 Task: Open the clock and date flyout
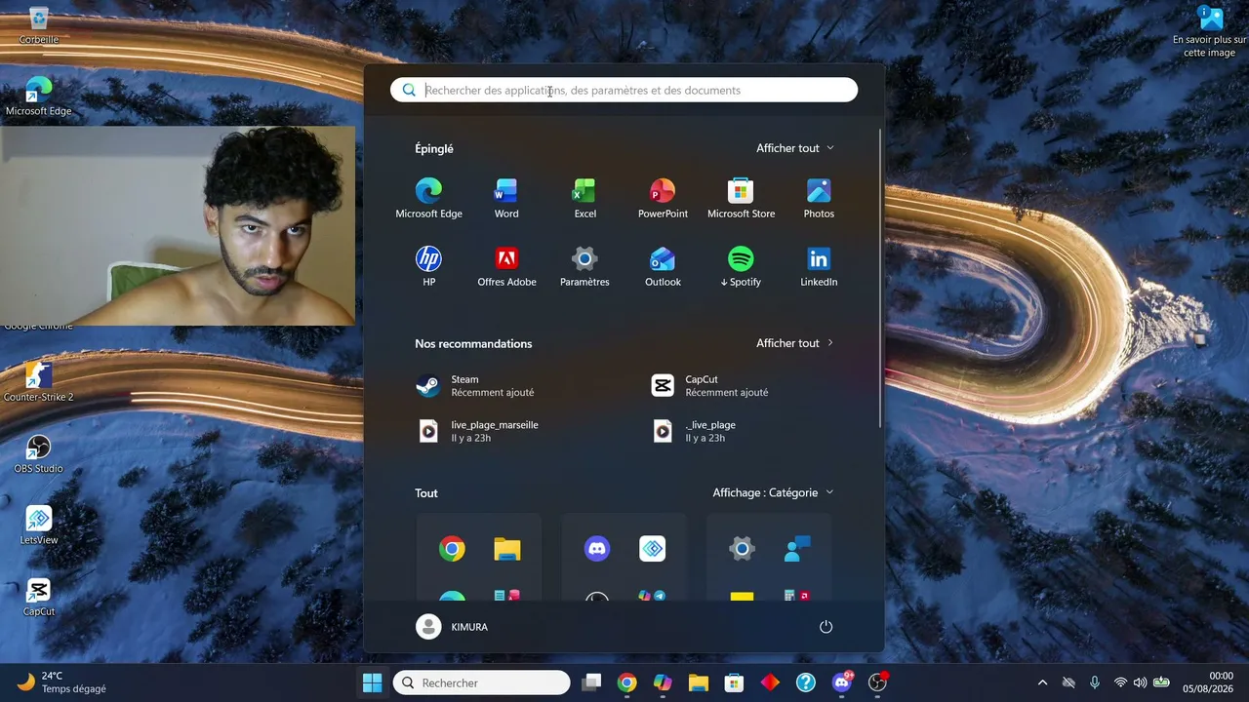point(1209,682)
